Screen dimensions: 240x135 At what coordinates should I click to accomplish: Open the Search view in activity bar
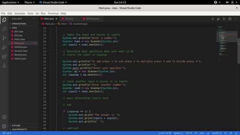pos(4,29)
